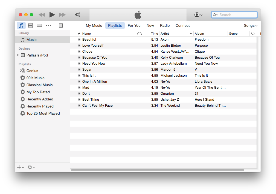Open the search options magnifier dropdown
This screenshot has height=194, width=276.
click(216, 15)
